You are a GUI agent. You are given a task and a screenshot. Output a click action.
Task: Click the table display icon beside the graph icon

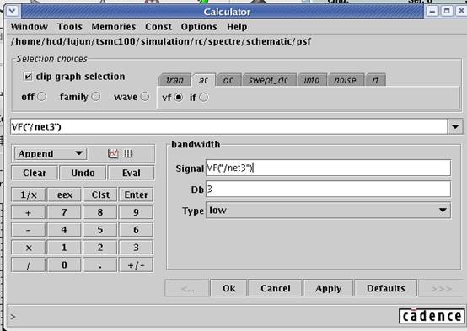[128, 153]
